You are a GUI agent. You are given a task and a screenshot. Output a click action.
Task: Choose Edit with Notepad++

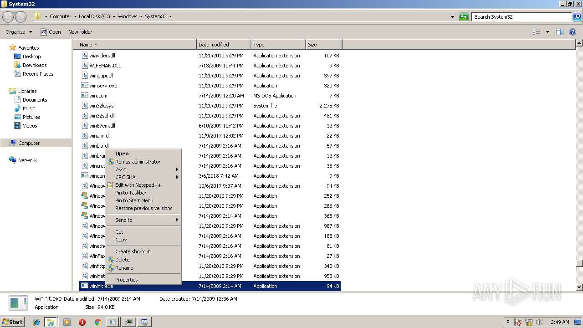point(144,185)
